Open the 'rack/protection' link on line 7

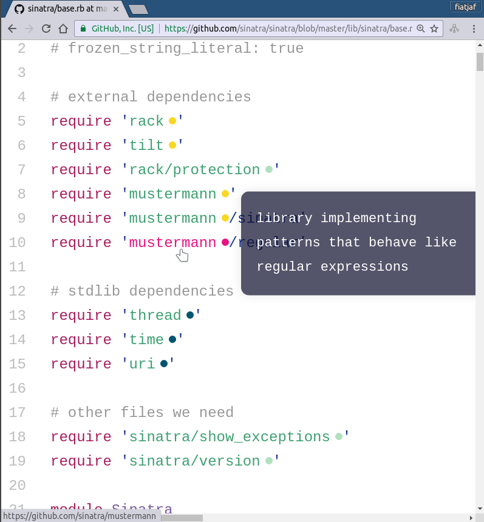(x=194, y=170)
